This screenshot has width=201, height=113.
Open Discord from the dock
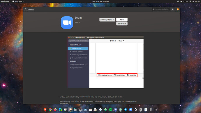(x=115, y=110)
